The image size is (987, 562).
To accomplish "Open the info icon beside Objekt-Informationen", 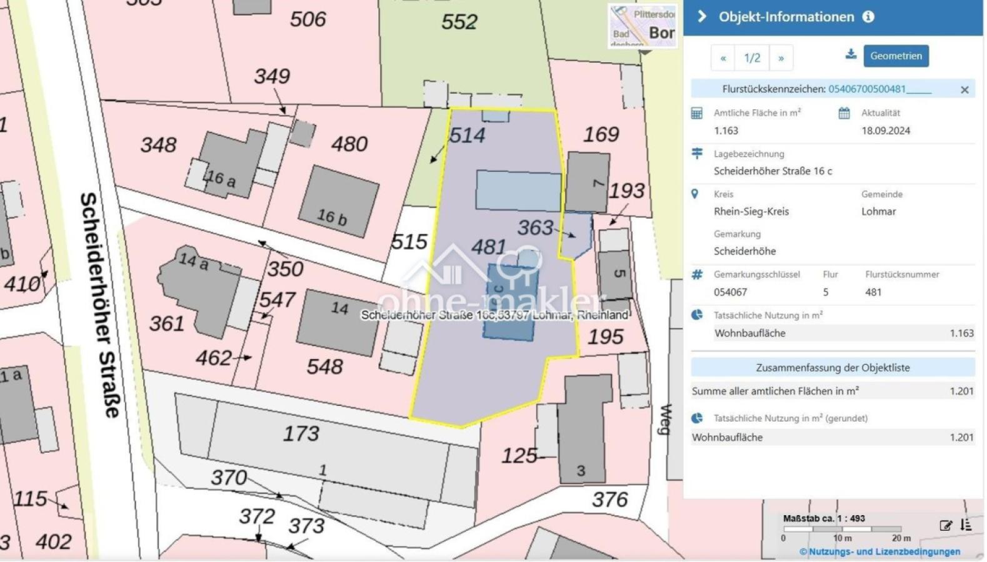I will click(x=868, y=17).
